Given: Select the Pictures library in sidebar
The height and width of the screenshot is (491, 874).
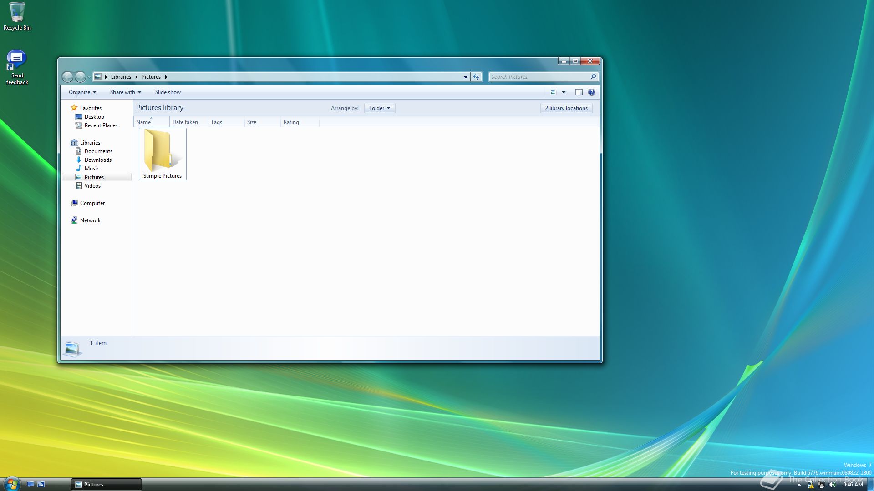Looking at the screenshot, I should (97, 177).
